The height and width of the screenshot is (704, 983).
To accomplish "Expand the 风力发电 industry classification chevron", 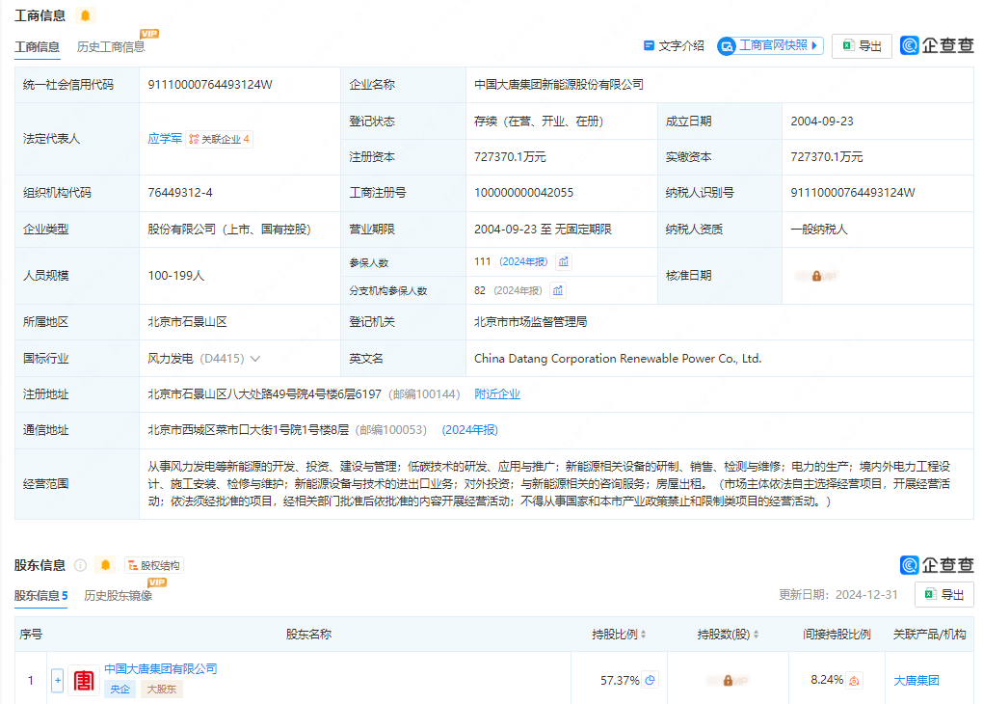I will coord(255,359).
